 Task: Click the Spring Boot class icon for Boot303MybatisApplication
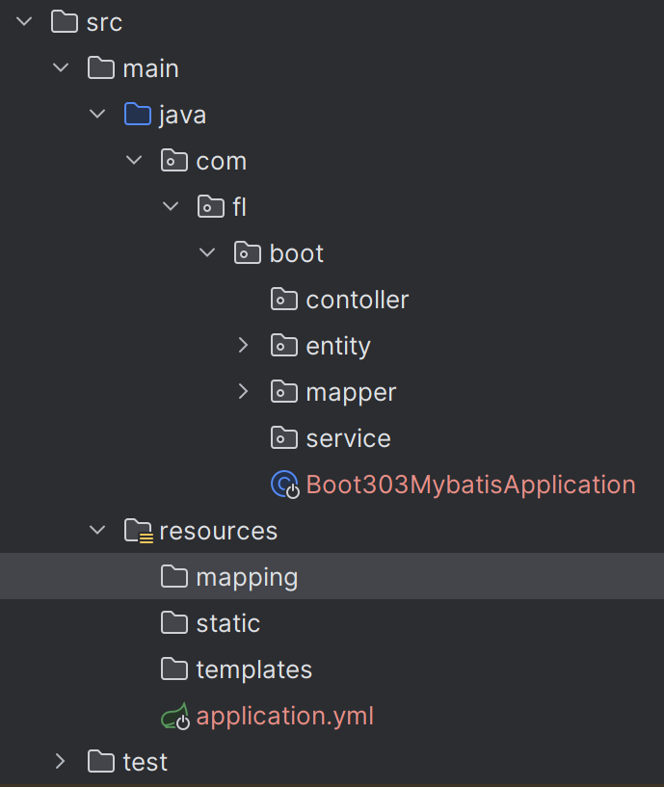point(285,485)
